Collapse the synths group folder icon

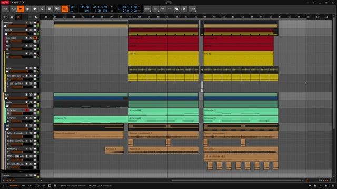pos(7,106)
